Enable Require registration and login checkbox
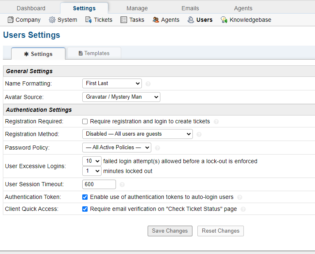The width and height of the screenshot is (315, 254). click(x=85, y=122)
